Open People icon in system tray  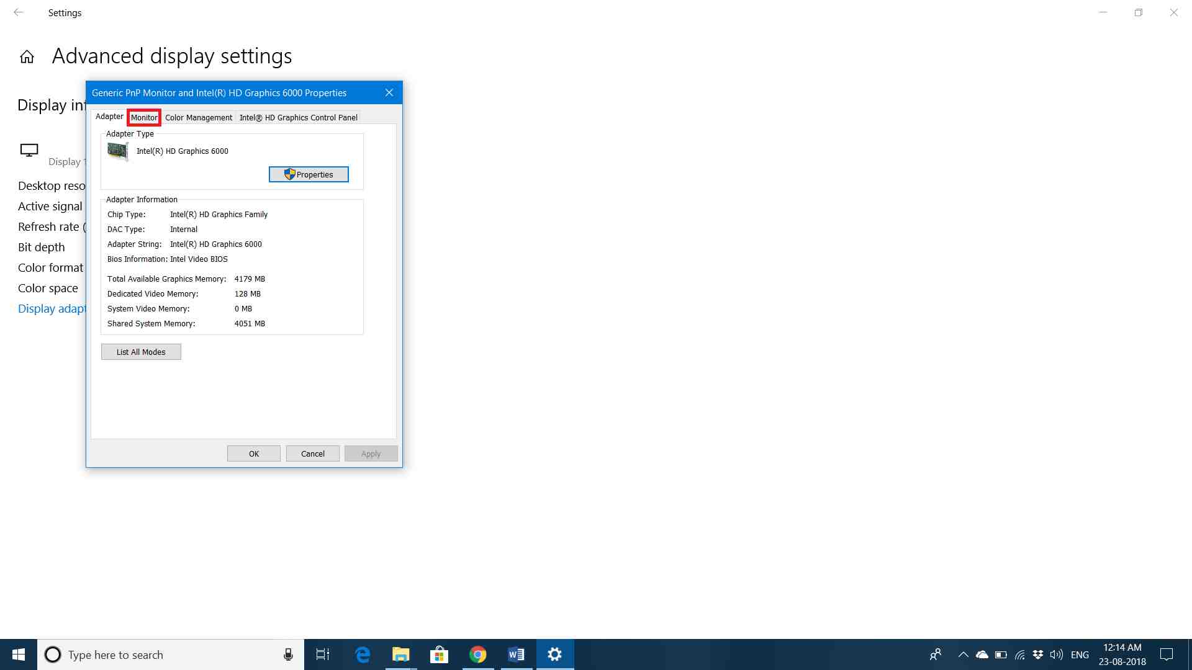936,654
